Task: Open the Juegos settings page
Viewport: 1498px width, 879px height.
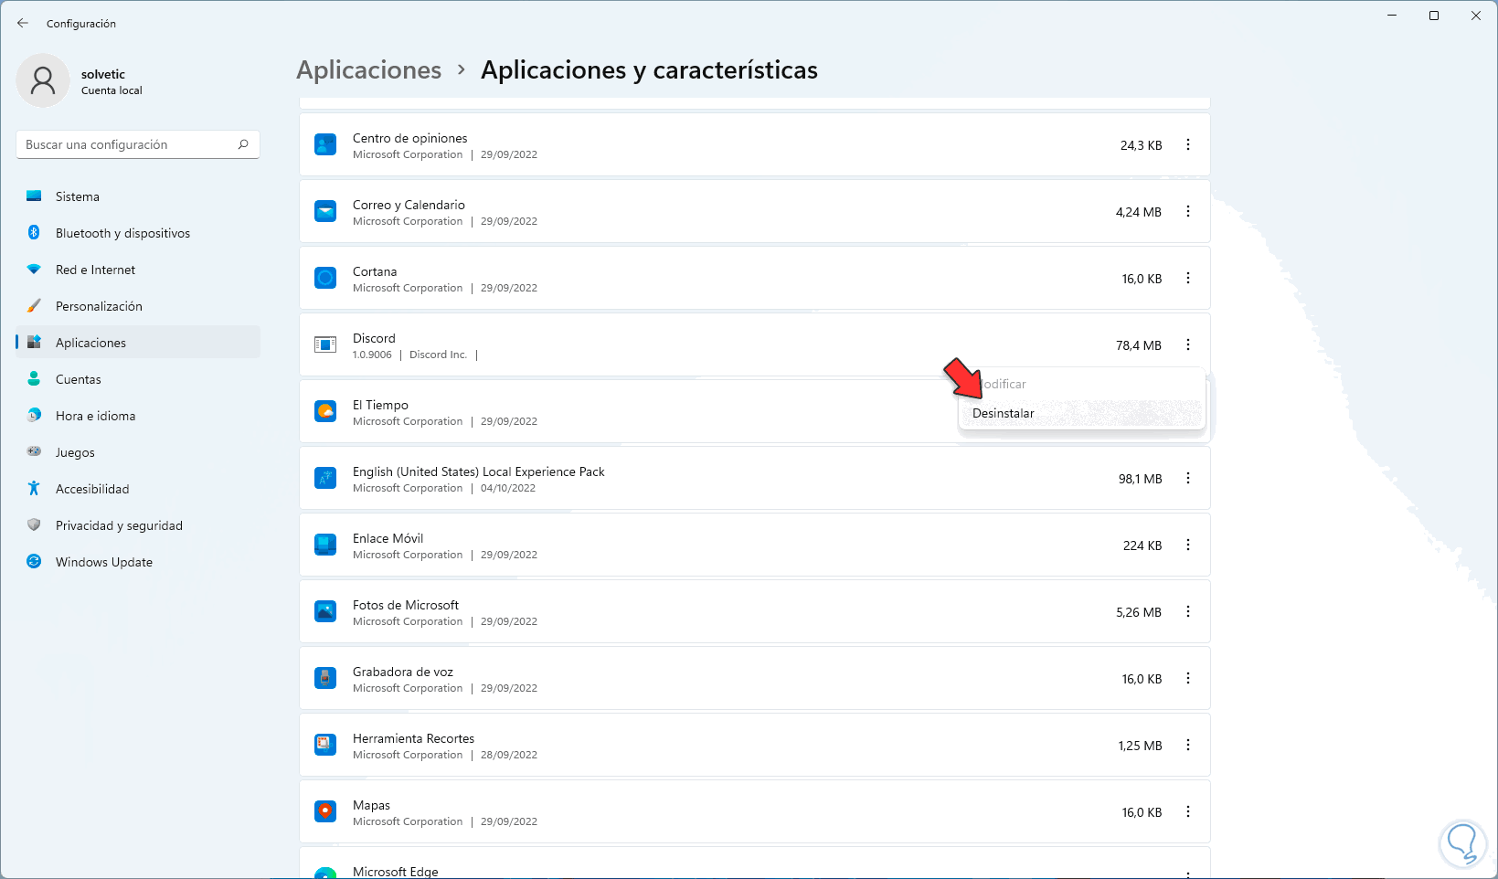Action: [138, 452]
